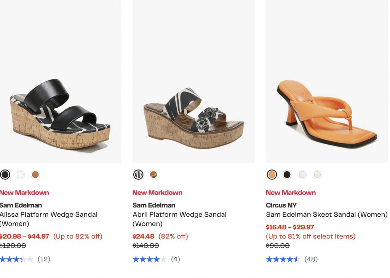Open Abril Platform Wedge Sandal product image
Viewport: 390px width, 278px height.
[x=193, y=118]
